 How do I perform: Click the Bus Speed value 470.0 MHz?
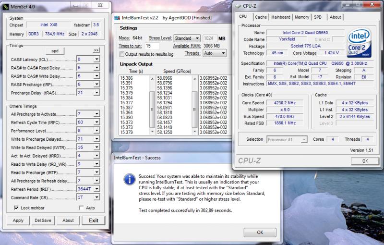pyautogui.click(x=285, y=117)
